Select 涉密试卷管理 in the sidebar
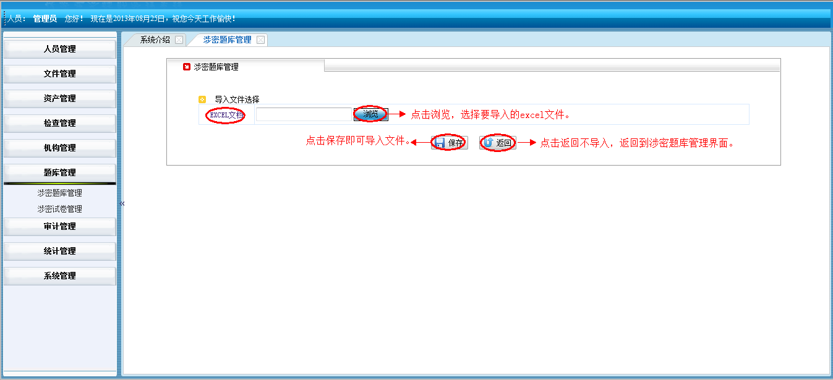The image size is (833, 380). (x=59, y=209)
